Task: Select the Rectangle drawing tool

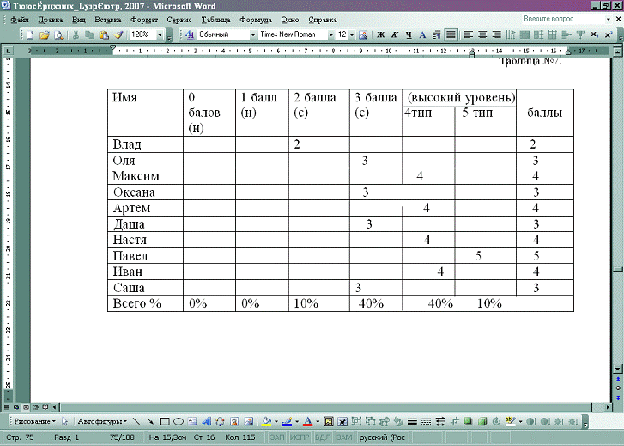Action: 165,422
